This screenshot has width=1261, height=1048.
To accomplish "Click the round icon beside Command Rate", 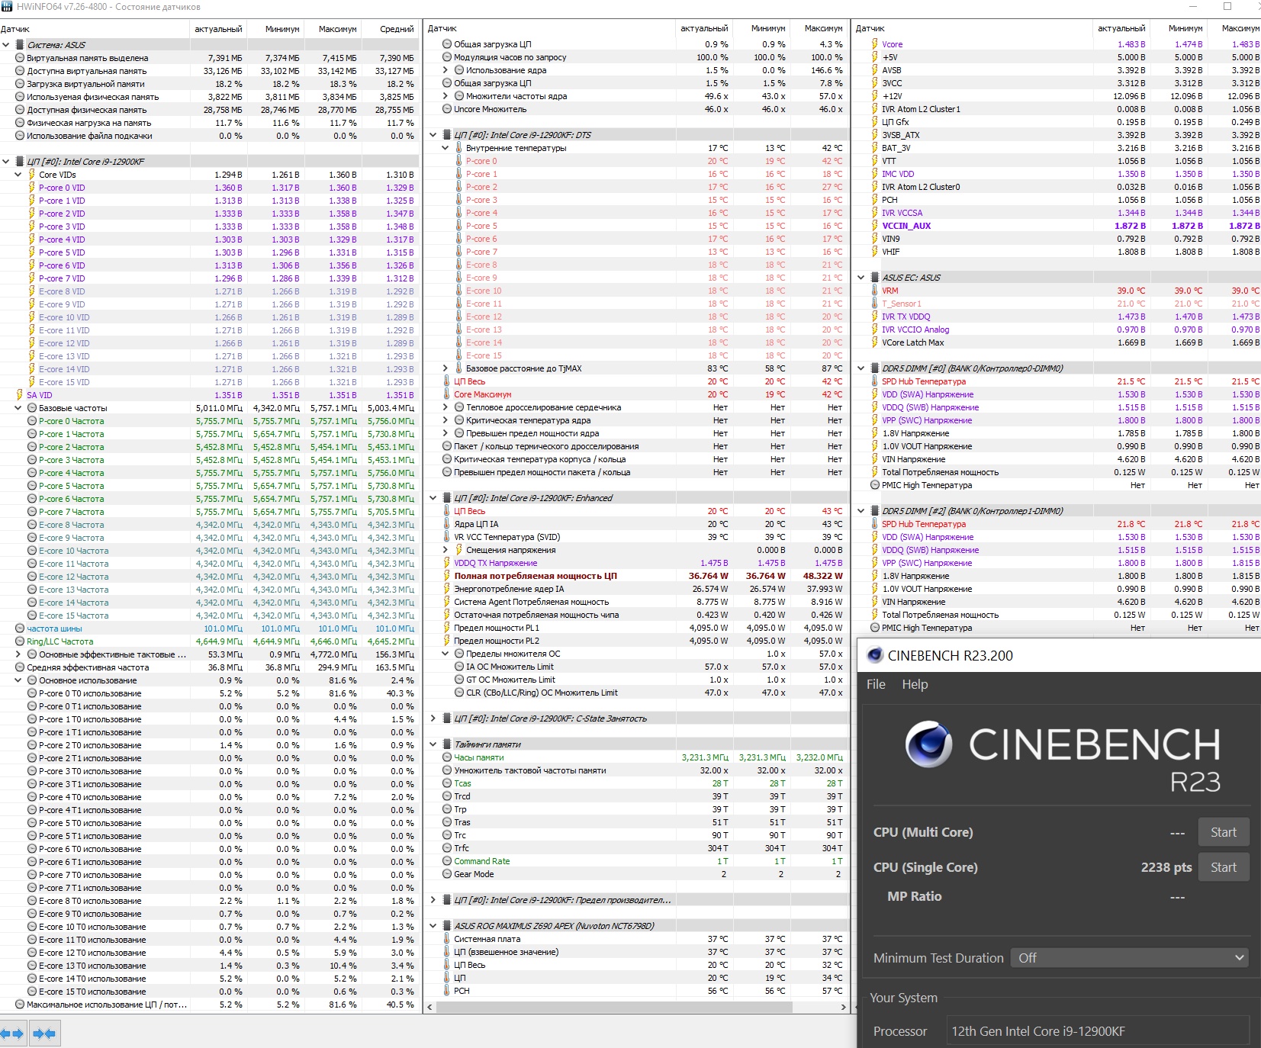I will pos(447,861).
